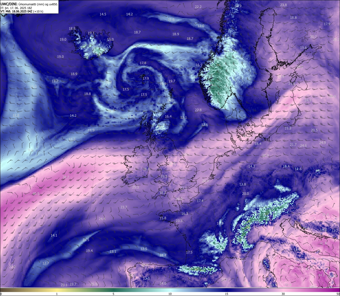Pick the 27.2 map value

pyautogui.click(x=12, y=267)
